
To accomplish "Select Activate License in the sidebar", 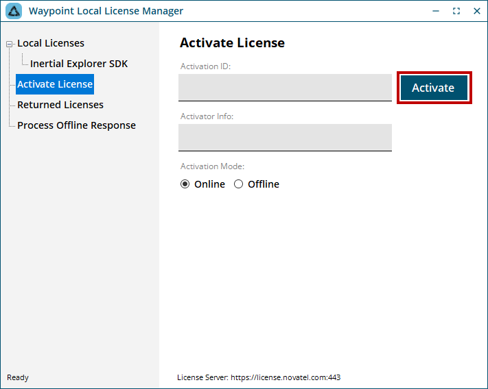I will 55,84.
